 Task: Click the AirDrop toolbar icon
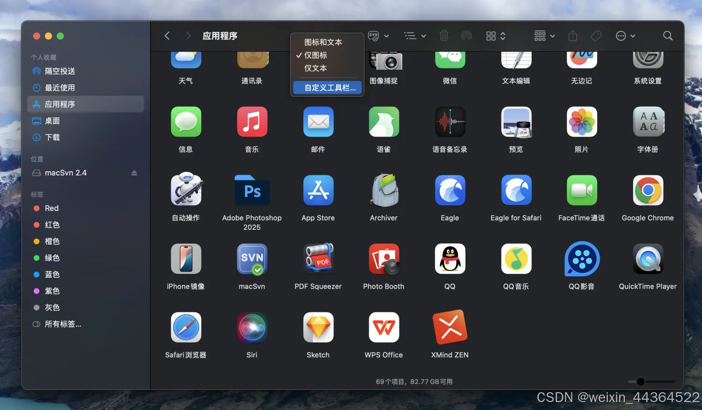tap(467, 36)
